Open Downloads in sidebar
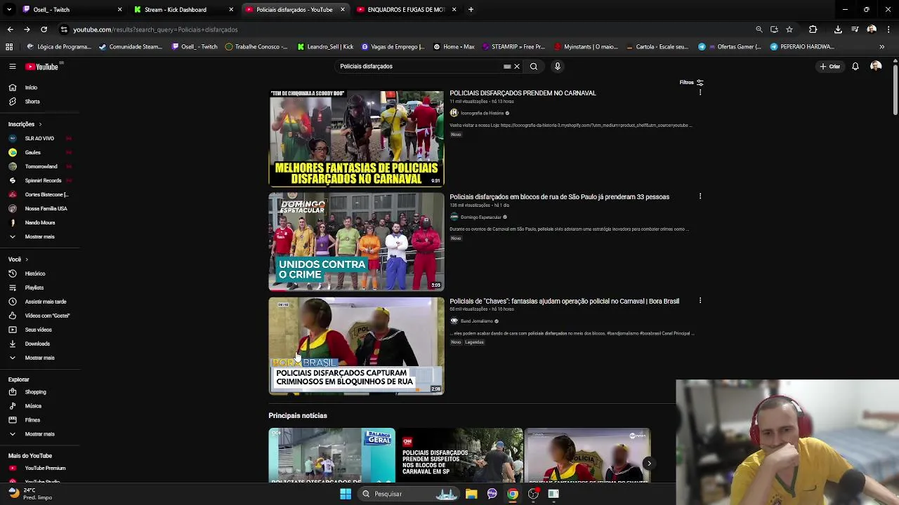Image resolution: width=899 pixels, height=505 pixels. click(x=37, y=344)
